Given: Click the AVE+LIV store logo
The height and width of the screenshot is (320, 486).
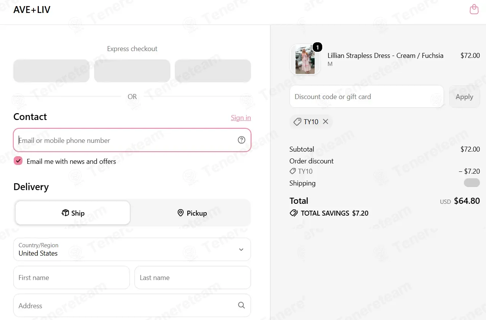Looking at the screenshot, I should [32, 10].
